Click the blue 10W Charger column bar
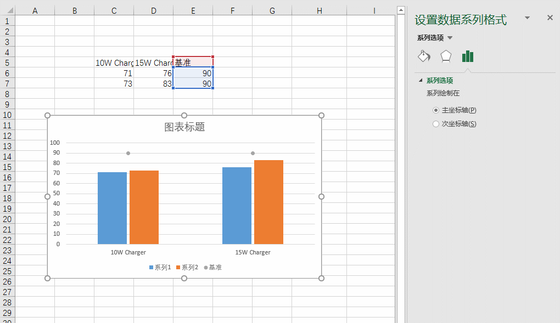The height and width of the screenshot is (323, 560). [111, 208]
